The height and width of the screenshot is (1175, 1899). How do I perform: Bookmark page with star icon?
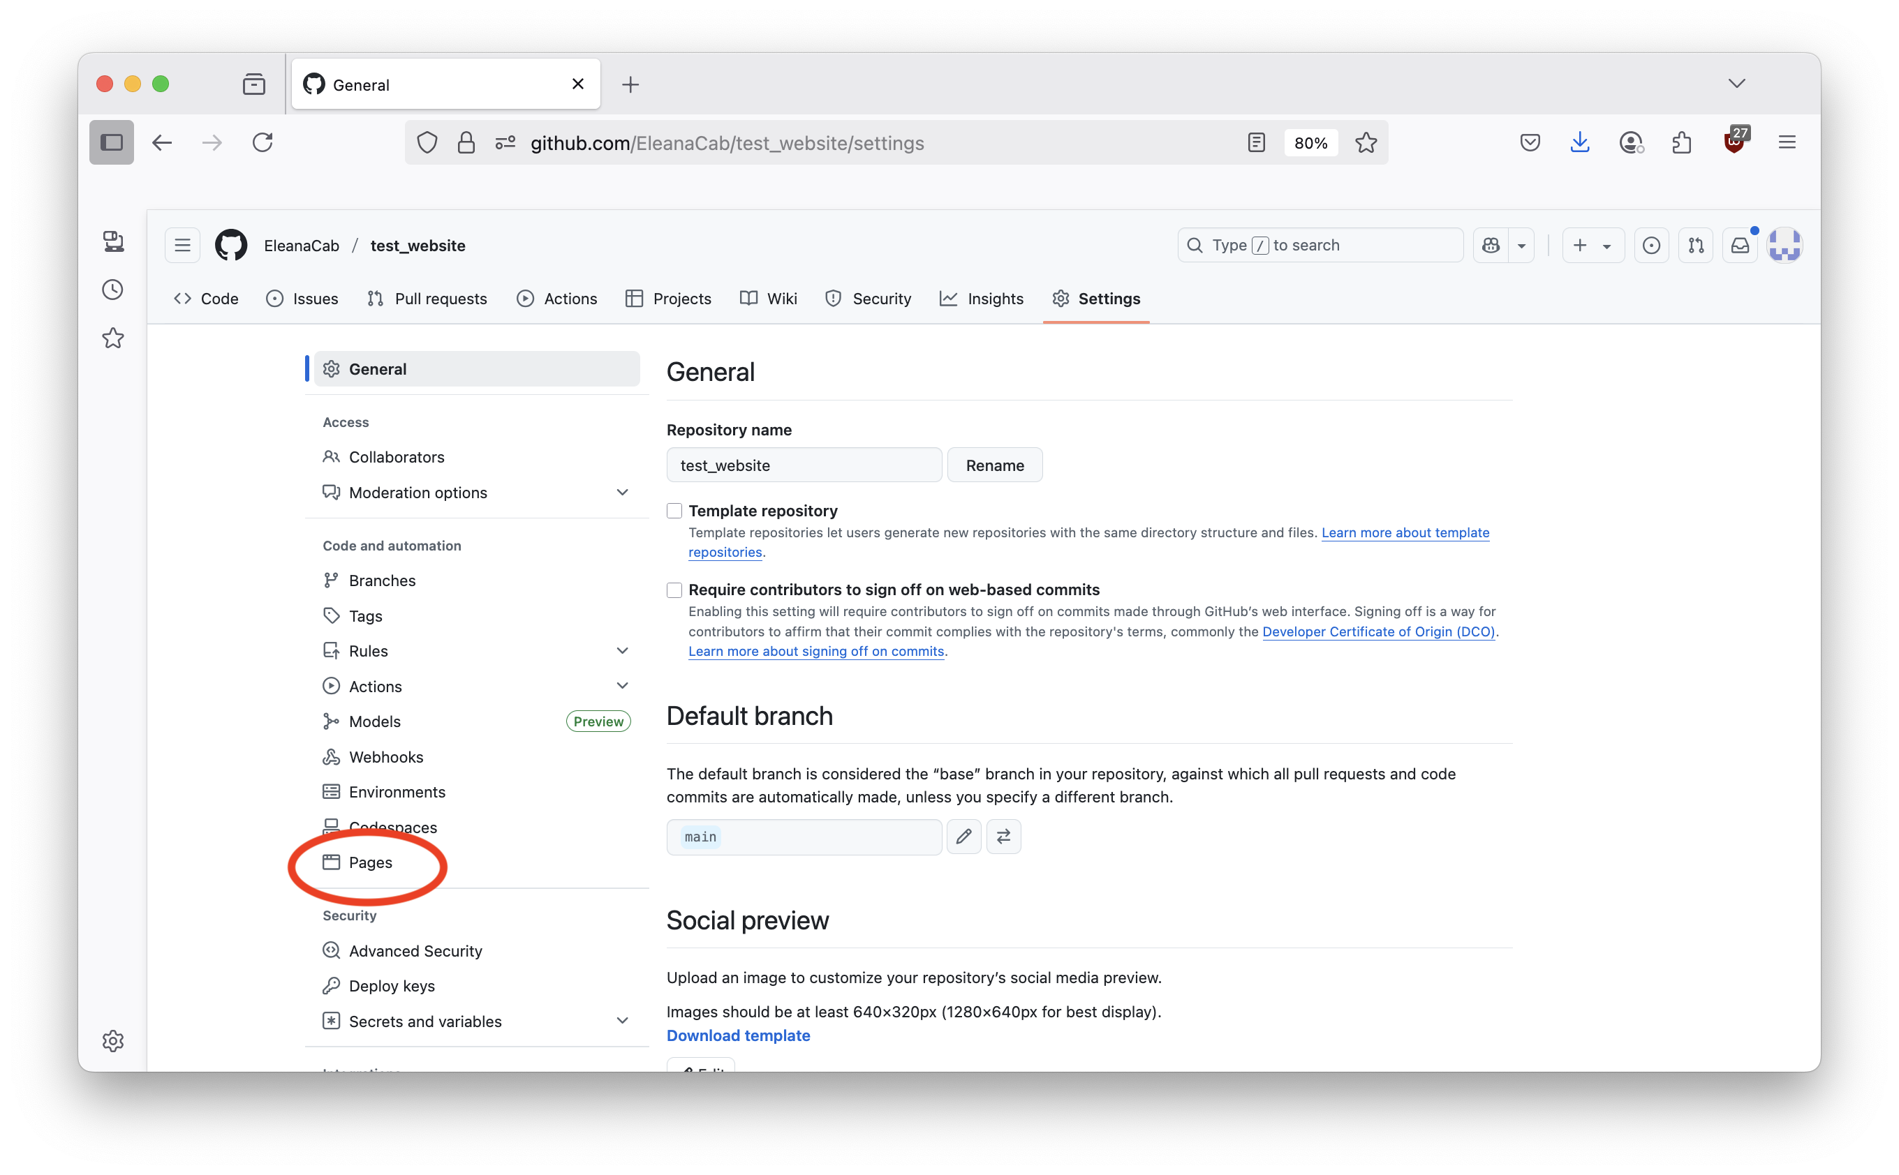tap(1366, 143)
